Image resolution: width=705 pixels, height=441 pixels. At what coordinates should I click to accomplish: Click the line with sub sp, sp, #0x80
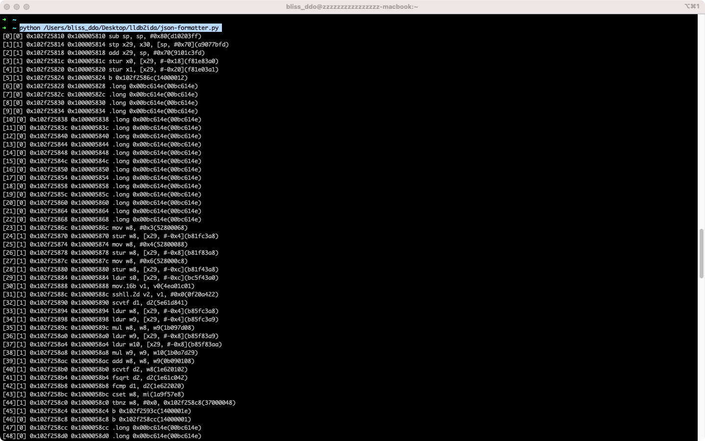(x=102, y=36)
